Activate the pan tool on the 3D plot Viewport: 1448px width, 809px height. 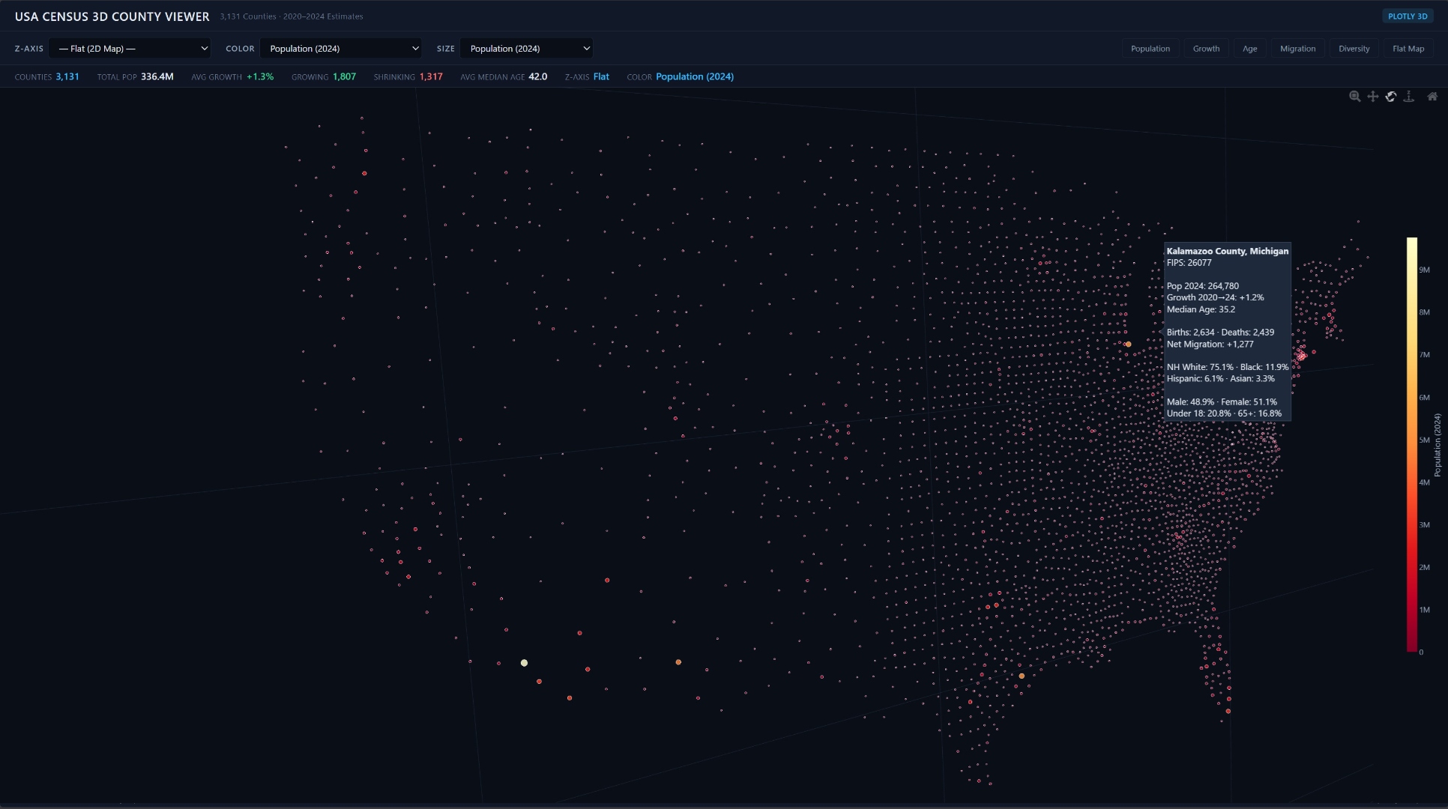click(x=1372, y=97)
